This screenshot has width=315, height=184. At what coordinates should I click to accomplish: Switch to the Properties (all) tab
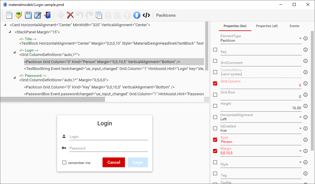click(x=267, y=26)
